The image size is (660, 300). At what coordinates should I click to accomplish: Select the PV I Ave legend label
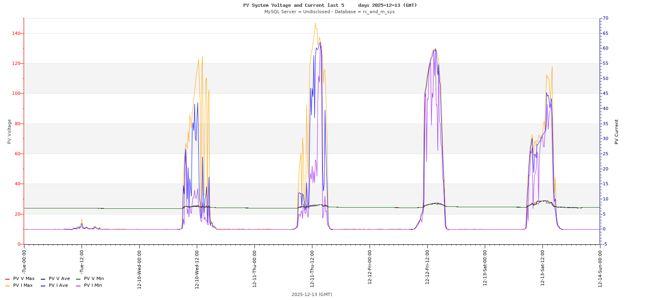point(58,286)
